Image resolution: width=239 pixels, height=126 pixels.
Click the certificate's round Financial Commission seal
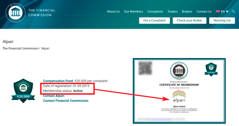pos(179,71)
